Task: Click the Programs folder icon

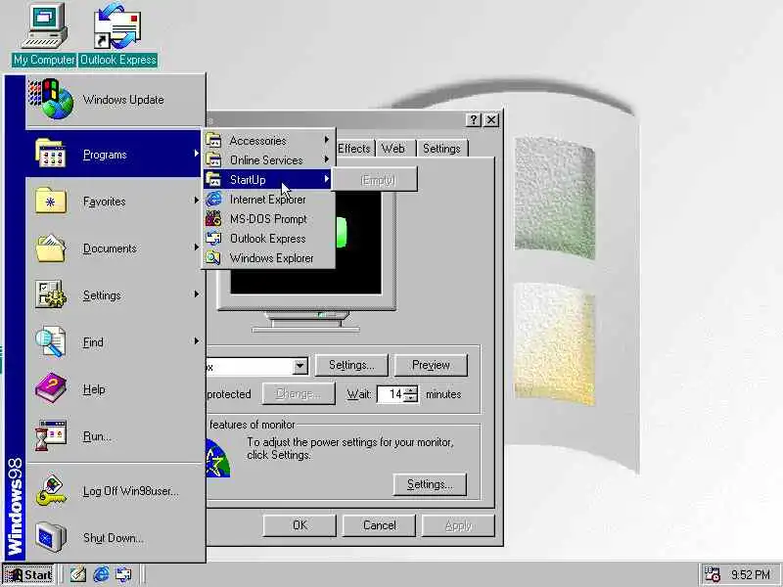Action: pos(50,154)
